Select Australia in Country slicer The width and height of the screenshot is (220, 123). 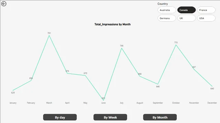pyautogui.click(x=166, y=10)
